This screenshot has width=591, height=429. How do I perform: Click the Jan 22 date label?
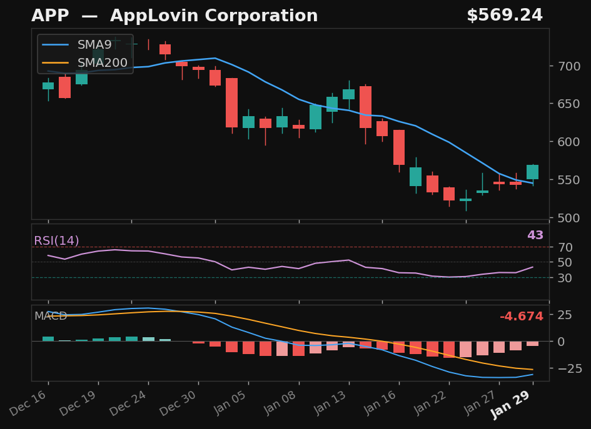tap(430, 403)
